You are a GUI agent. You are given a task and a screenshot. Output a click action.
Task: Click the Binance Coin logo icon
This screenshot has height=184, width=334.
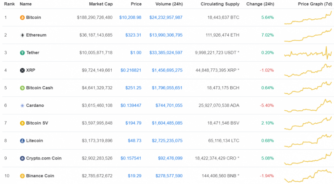(22, 176)
